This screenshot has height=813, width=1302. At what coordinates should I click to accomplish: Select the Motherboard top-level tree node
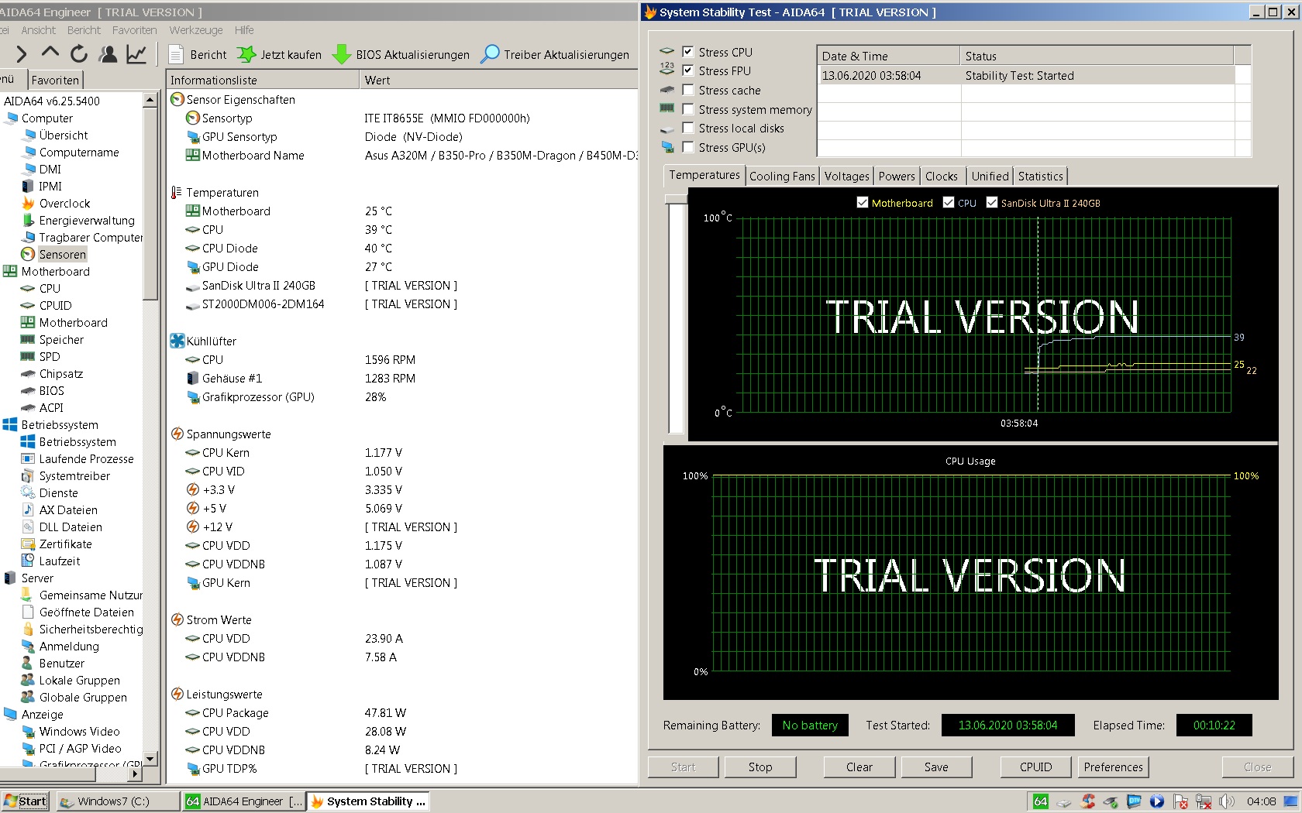pos(55,271)
